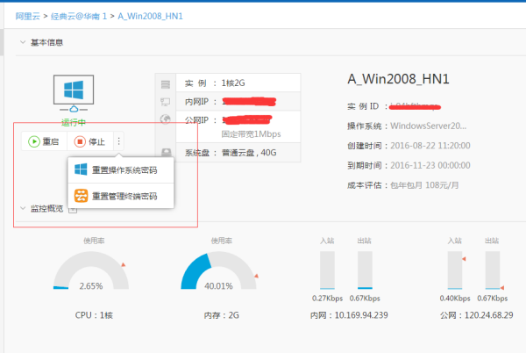Image resolution: width=526 pixels, height=353 pixels.
Task: Click 创建时间 2016-08-22 11:20:00 value
Action: pyautogui.click(x=430, y=146)
